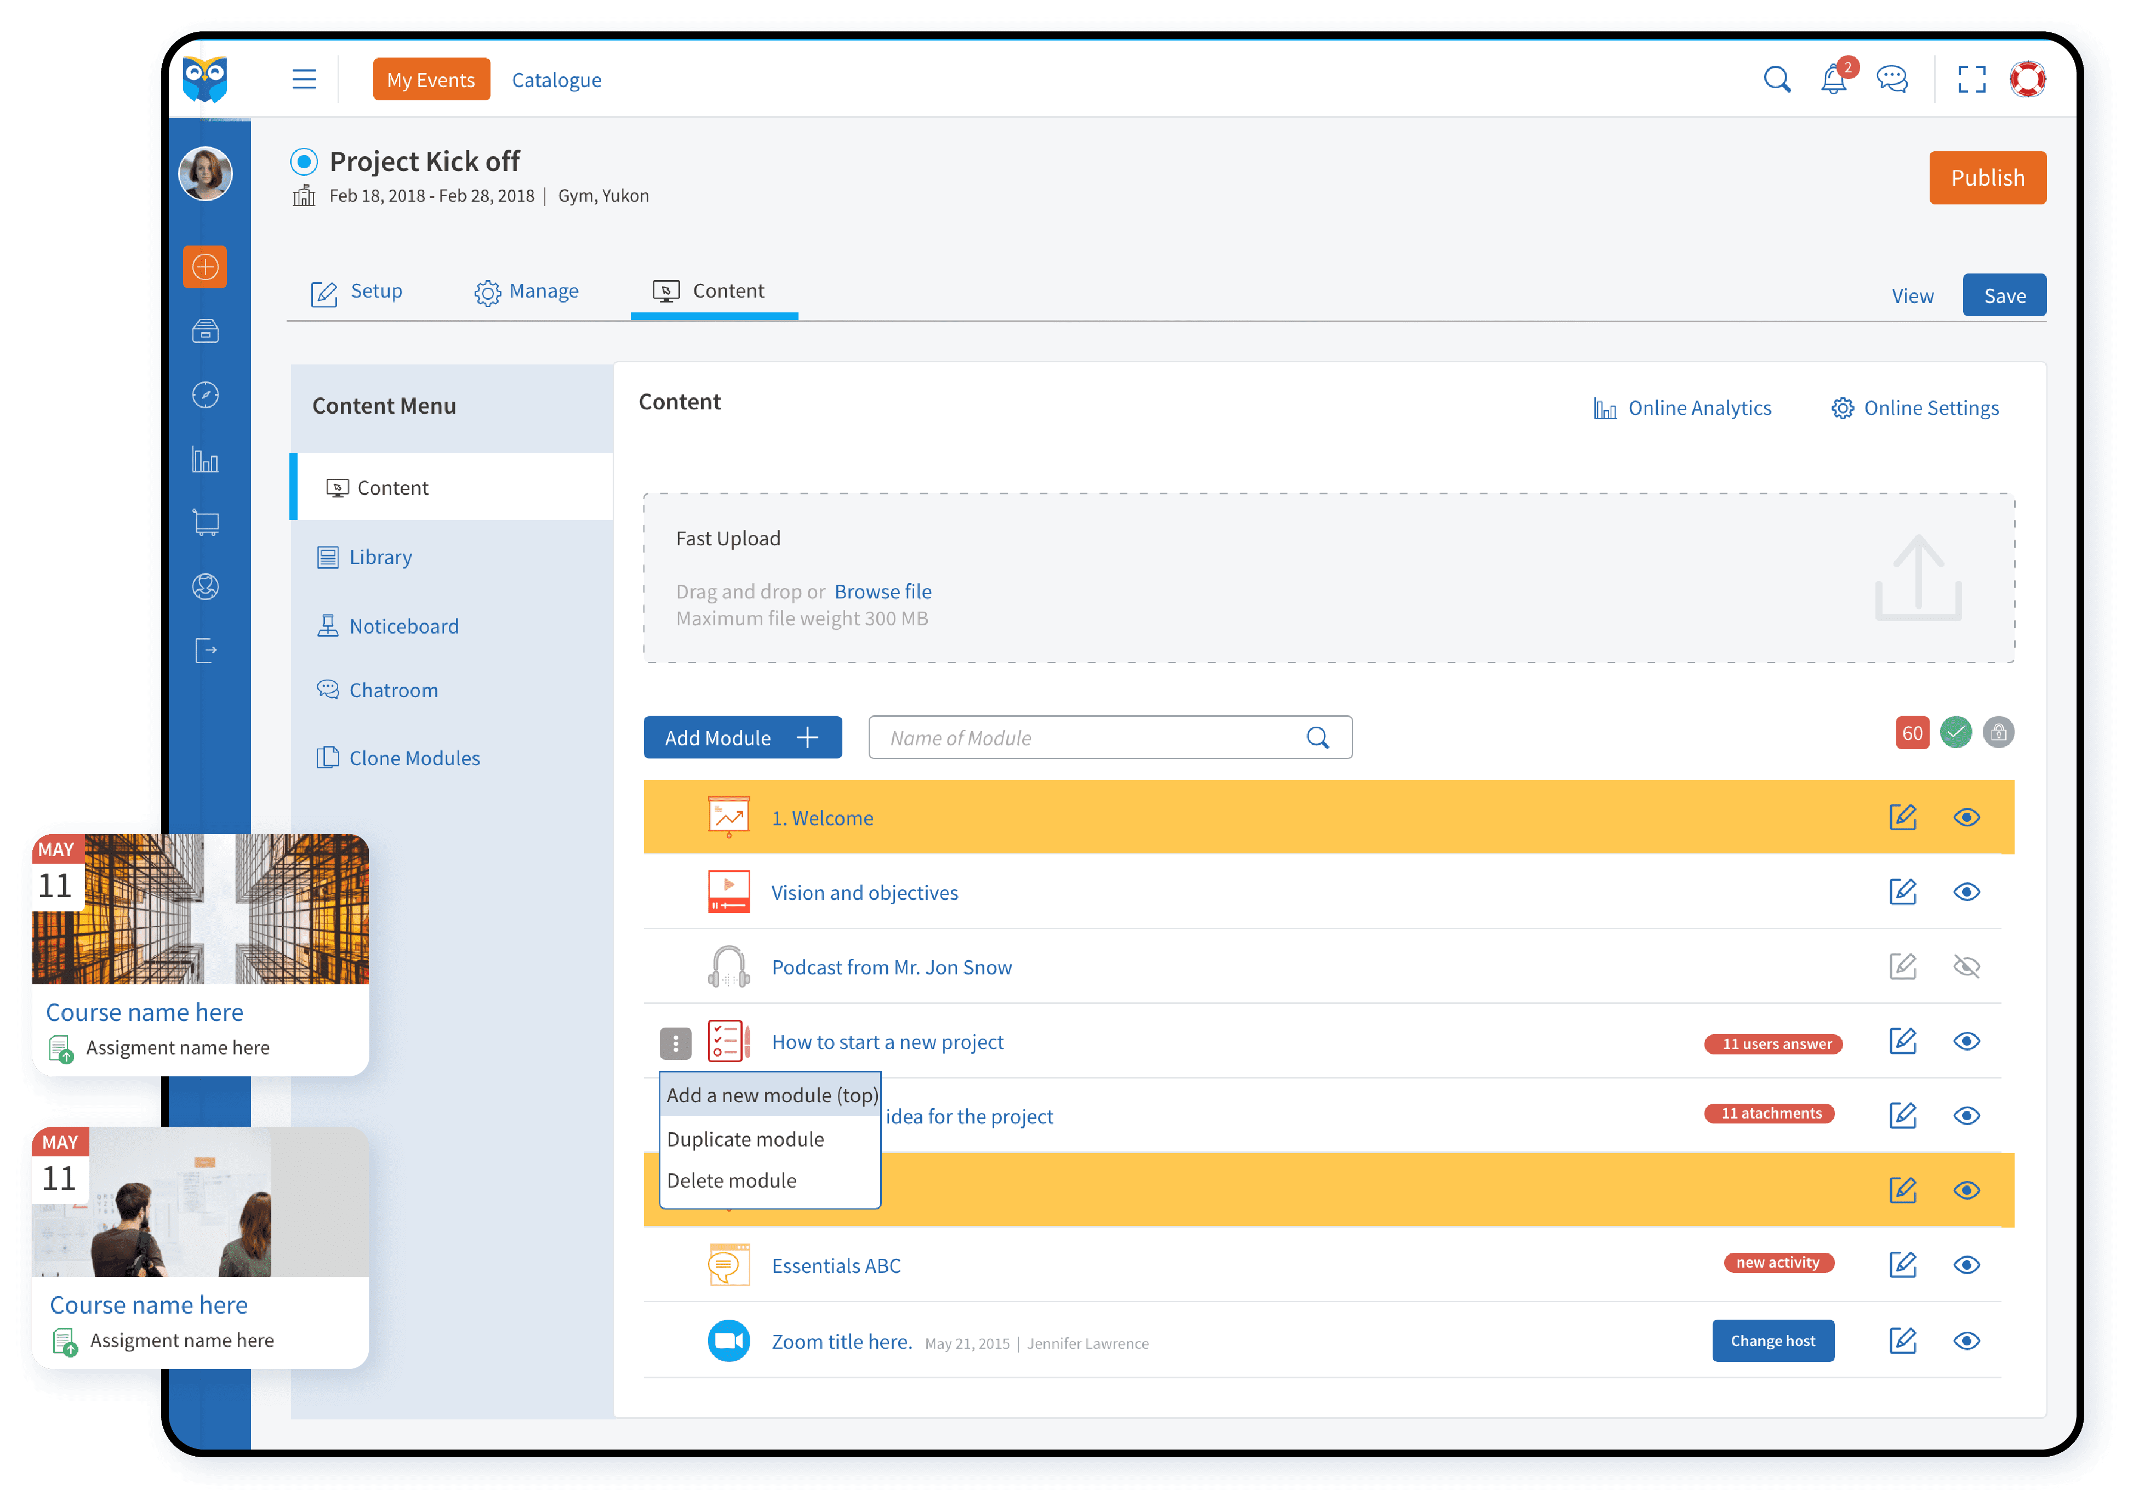
Task: Toggle visibility of Vision and objectives
Action: 1966,892
